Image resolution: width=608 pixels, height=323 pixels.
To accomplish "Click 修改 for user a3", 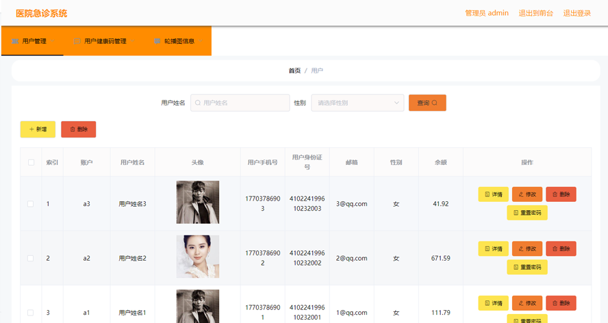I will click(527, 194).
